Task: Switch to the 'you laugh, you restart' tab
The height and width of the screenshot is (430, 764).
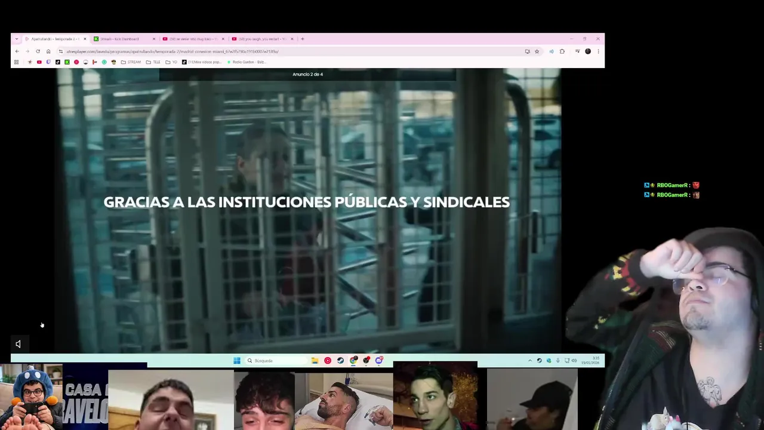Action: click(261, 39)
